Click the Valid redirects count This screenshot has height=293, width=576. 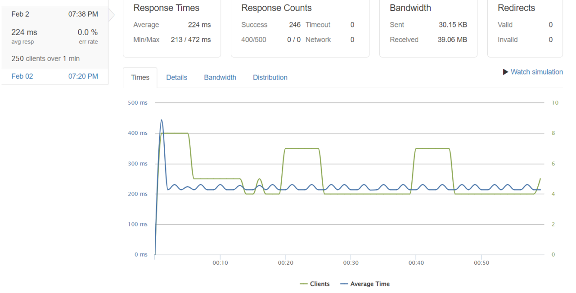(x=550, y=25)
